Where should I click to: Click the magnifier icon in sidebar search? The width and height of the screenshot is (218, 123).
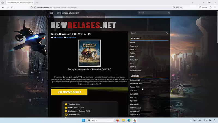click(x=167, y=33)
